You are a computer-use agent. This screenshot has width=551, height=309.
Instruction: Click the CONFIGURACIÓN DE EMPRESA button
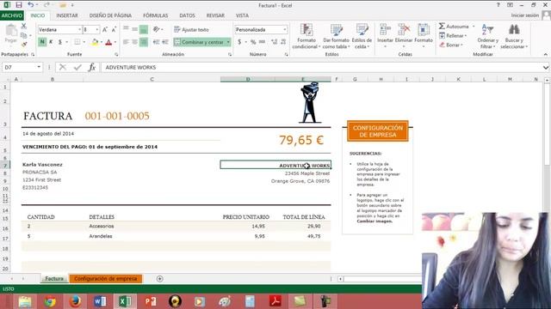click(x=378, y=131)
